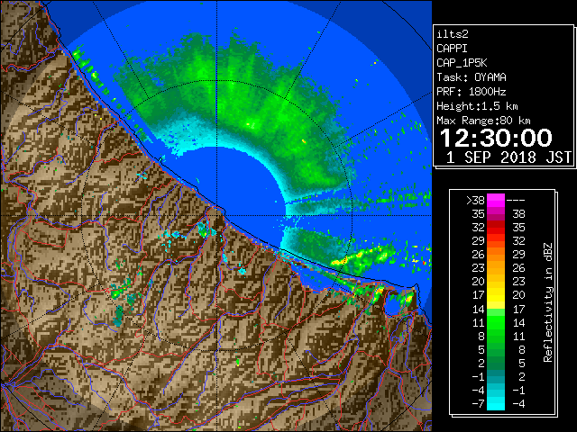The image size is (577, 432).
Task: Click the 'PRF: 1800Hz' text
Action: coord(471,92)
